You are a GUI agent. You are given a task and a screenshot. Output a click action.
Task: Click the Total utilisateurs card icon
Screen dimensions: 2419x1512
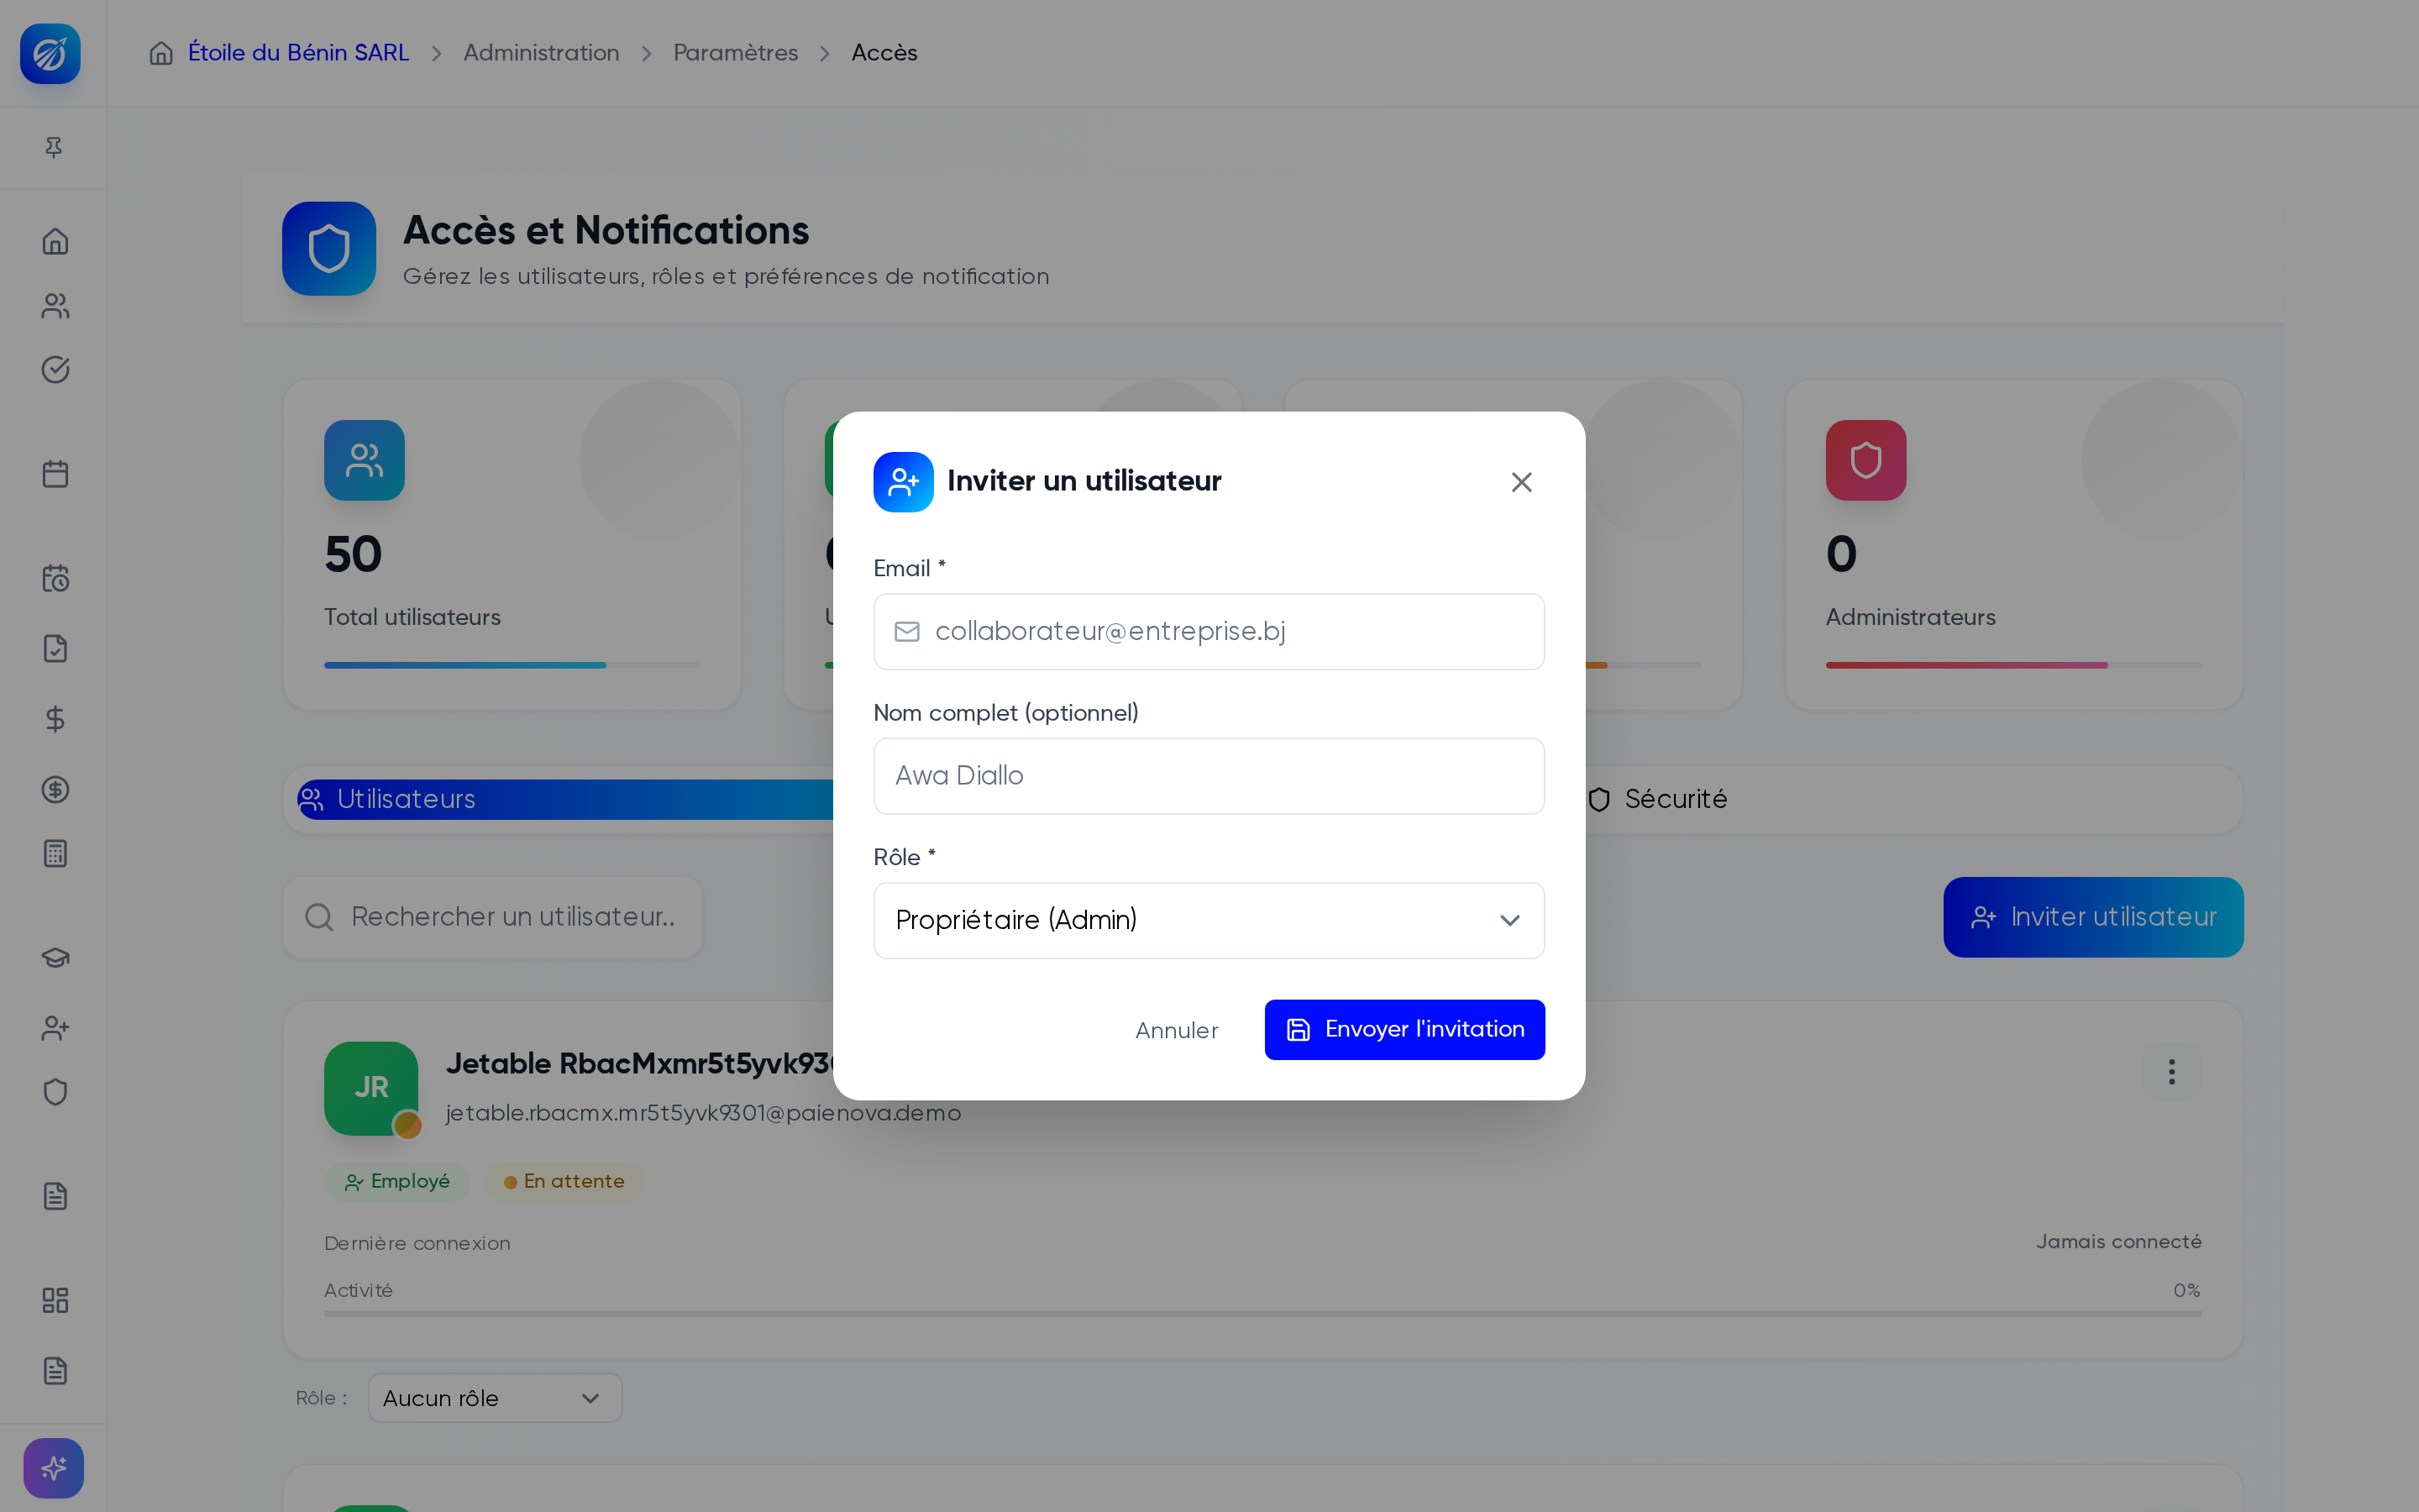364,460
